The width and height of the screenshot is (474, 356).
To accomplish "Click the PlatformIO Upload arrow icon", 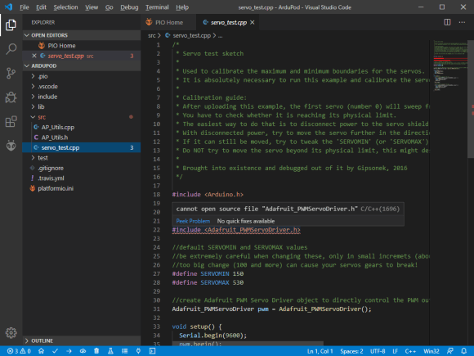I will 69,351.
